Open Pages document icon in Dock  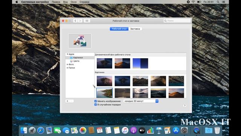pyautogui.click(x=167, y=130)
